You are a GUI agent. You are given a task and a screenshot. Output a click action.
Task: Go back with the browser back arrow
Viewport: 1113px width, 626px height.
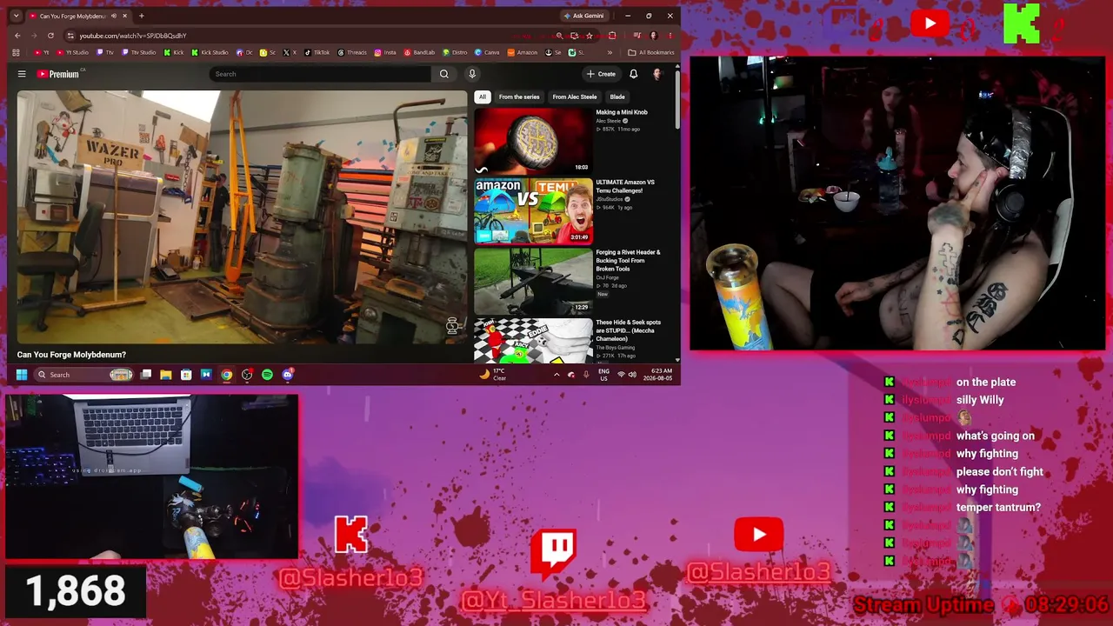[x=17, y=36]
